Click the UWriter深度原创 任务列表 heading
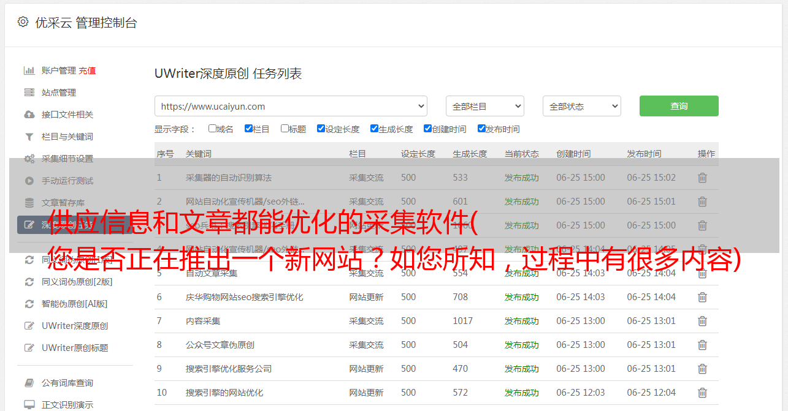Viewport: 788px width, 411px height. click(x=228, y=74)
